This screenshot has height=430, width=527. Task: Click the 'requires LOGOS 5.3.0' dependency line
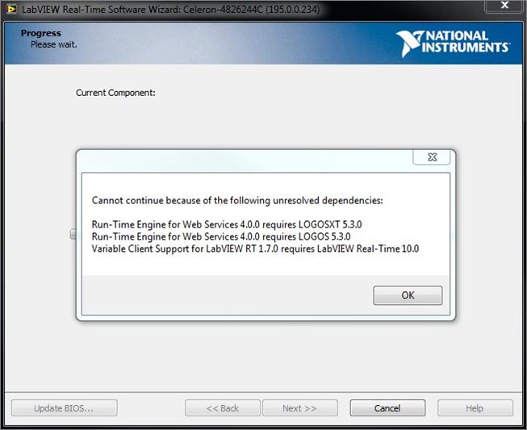[x=221, y=236]
